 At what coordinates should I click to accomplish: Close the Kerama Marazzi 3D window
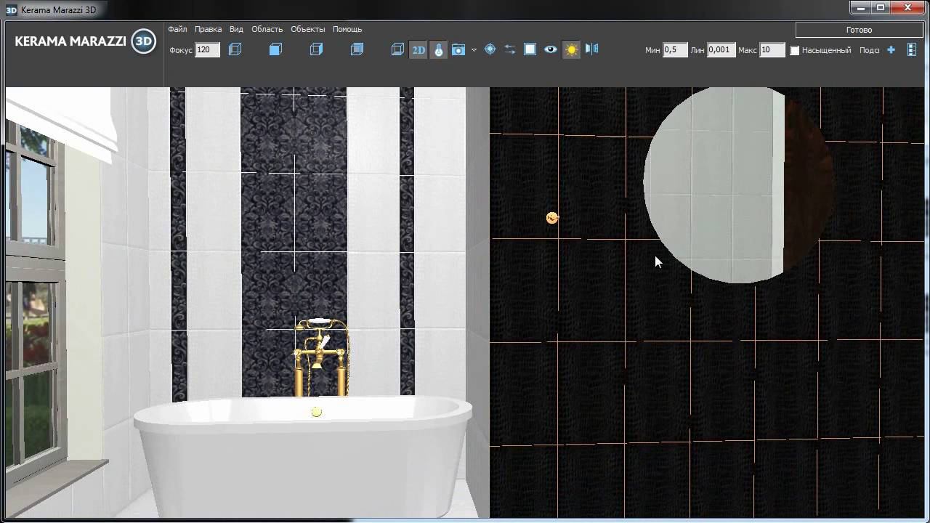coord(908,7)
